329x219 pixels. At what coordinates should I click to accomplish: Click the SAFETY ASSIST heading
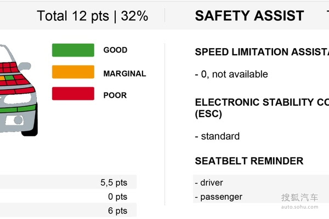(249, 16)
